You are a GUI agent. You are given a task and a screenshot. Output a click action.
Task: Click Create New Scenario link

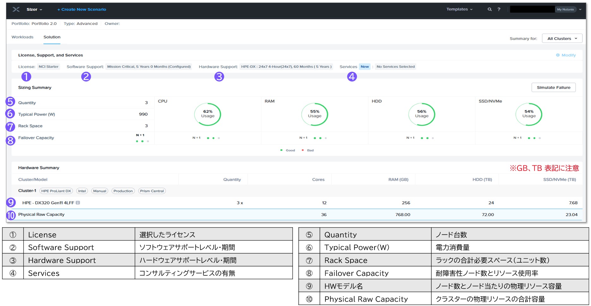point(82,9)
